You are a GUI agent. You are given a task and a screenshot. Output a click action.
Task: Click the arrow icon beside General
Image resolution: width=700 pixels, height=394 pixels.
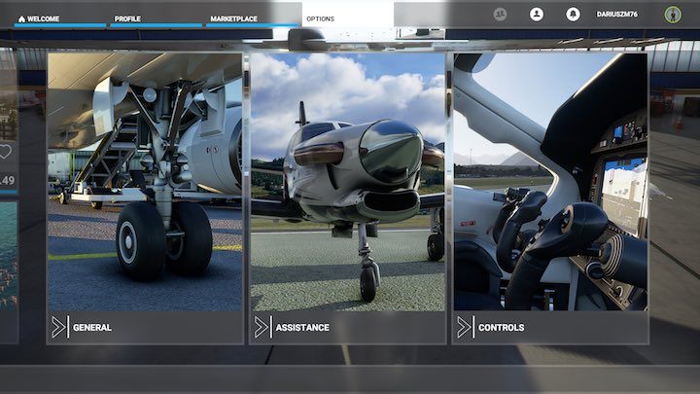[59, 327]
